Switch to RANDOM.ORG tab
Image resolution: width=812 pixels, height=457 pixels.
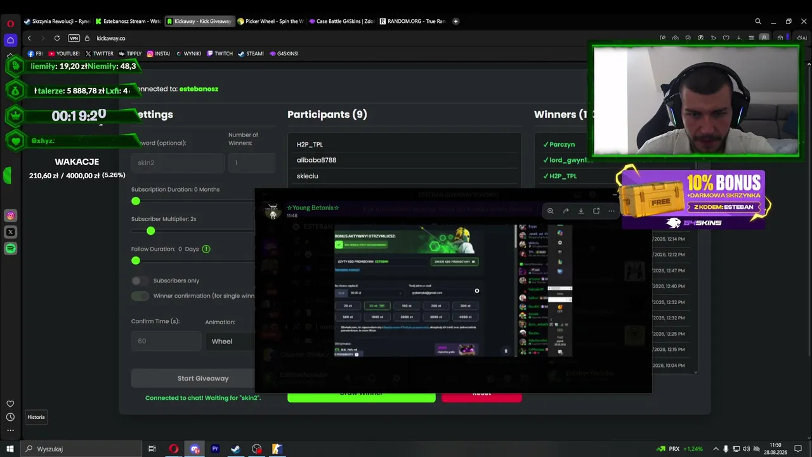pos(412,21)
